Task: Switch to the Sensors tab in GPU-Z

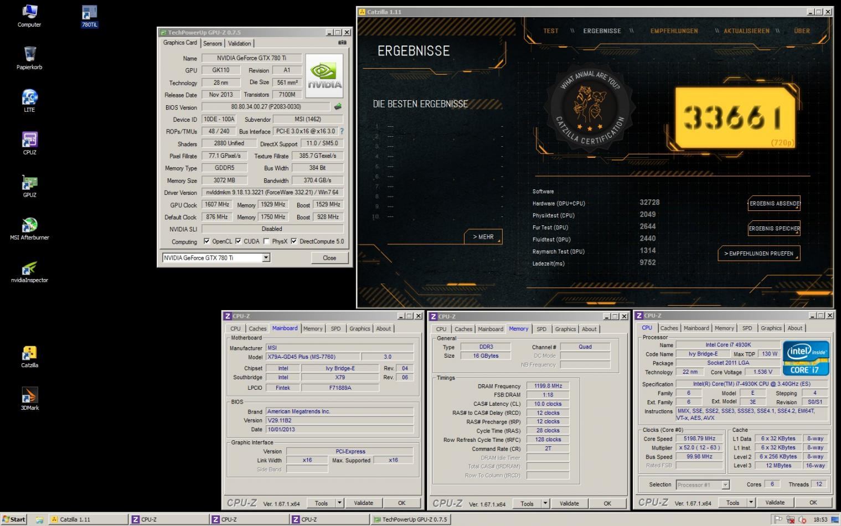Action: 213,43
